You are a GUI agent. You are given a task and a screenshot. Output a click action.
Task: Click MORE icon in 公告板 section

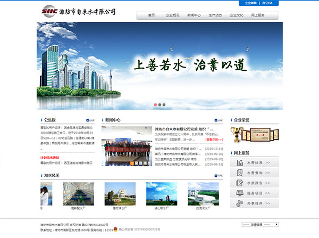pyautogui.click(x=91, y=120)
